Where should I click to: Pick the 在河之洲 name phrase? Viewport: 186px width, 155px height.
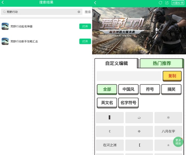click(110, 145)
